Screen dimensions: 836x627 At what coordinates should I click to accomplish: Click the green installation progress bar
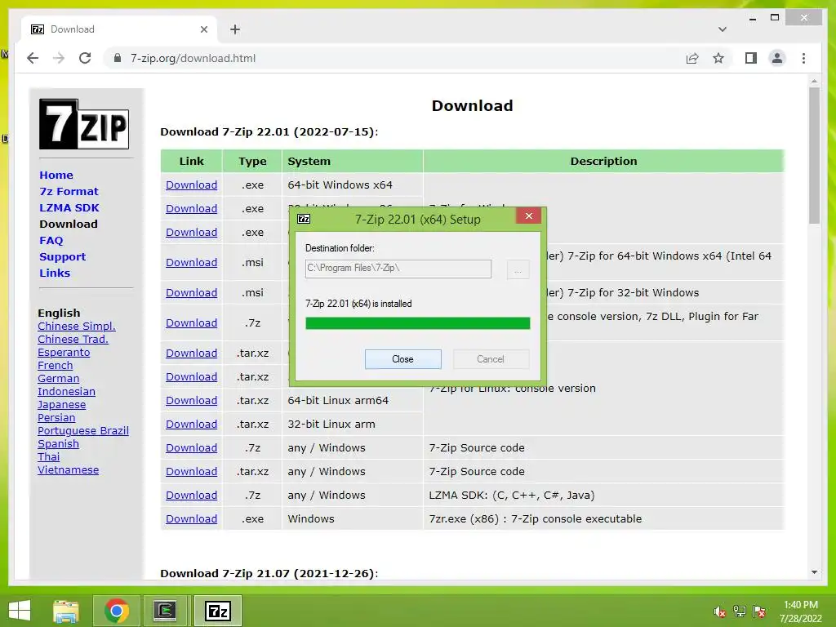tap(418, 323)
